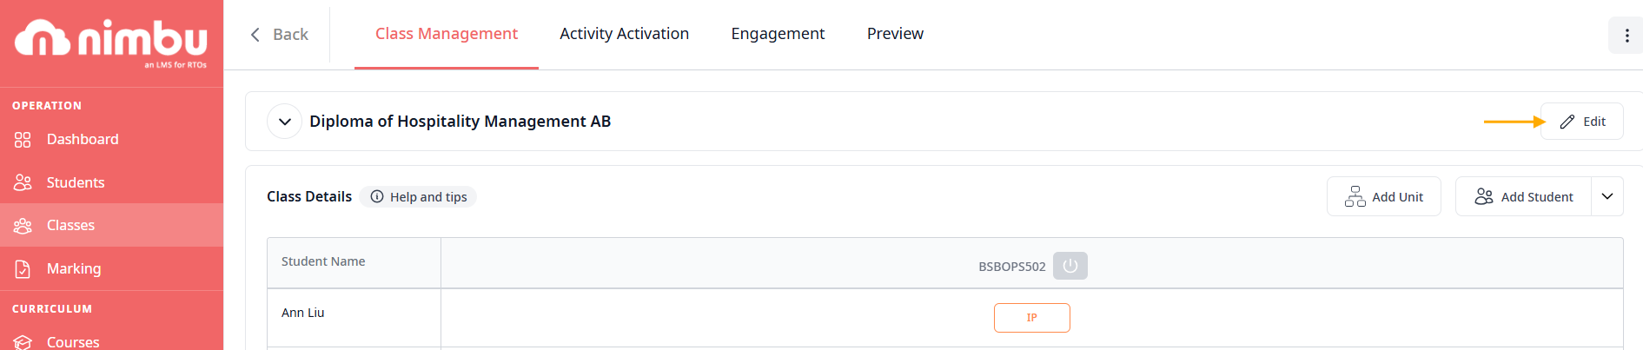The width and height of the screenshot is (1643, 350).
Task: Switch to the Preview tab
Action: point(895,34)
